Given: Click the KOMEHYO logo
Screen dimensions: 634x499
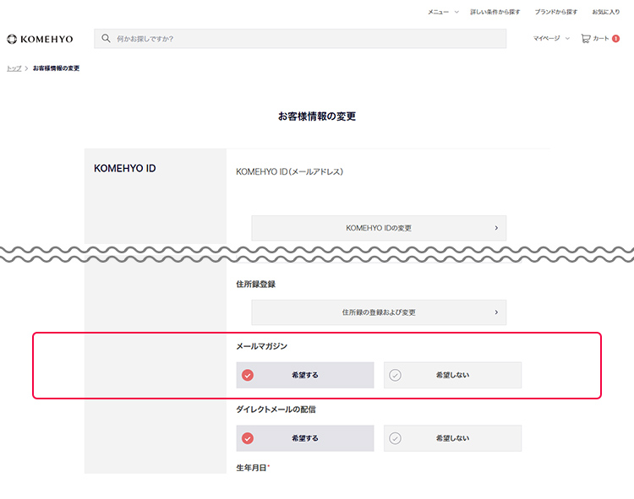Looking at the screenshot, I should pos(40,39).
